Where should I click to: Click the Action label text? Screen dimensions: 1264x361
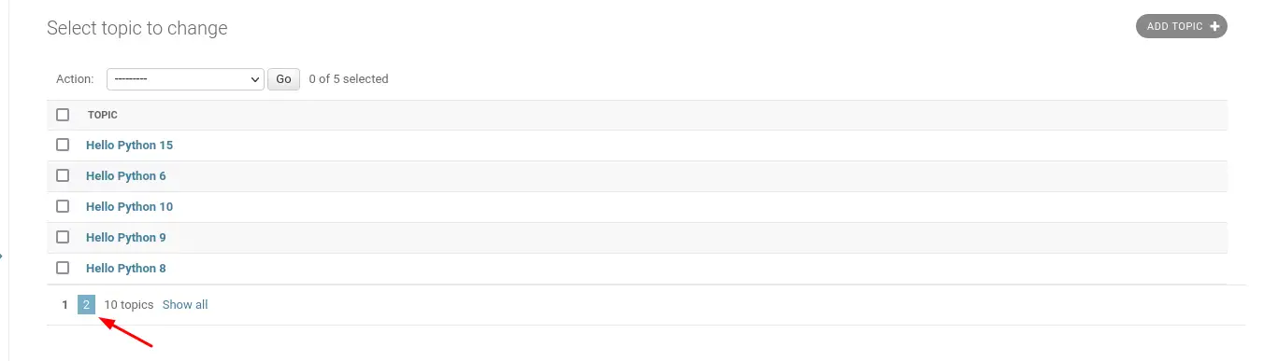[x=75, y=79]
